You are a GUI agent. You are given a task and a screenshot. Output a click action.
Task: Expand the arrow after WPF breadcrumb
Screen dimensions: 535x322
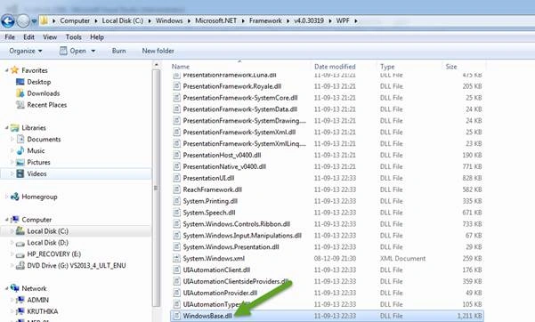[x=356, y=20]
